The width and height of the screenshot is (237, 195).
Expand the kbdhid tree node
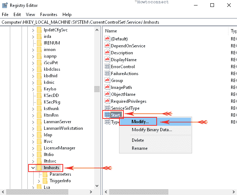click(33, 76)
